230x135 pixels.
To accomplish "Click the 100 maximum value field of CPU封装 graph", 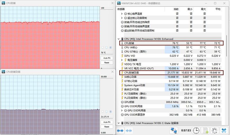I will tap(107, 8).
